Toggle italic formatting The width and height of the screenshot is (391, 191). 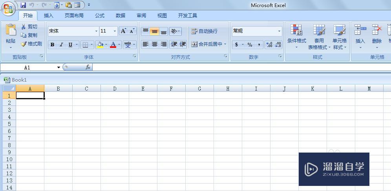61,45
